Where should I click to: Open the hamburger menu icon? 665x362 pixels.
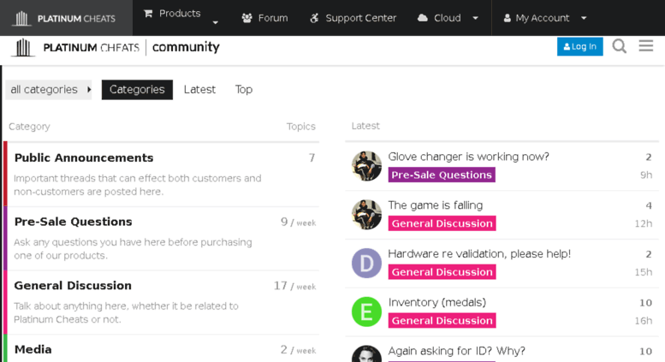tap(646, 45)
